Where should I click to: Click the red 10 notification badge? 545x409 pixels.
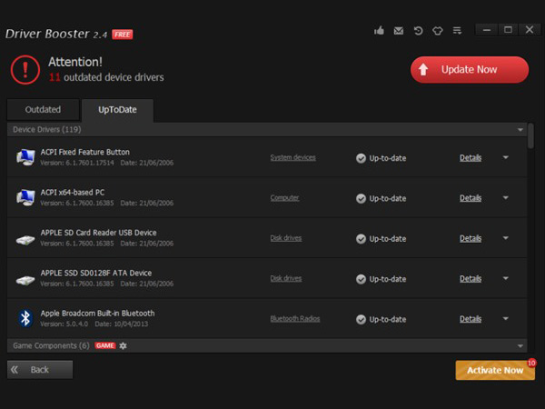tap(531, 363)
